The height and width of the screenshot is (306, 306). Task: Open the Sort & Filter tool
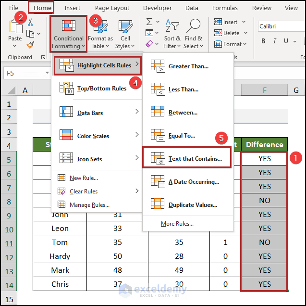tap(172, 34)
